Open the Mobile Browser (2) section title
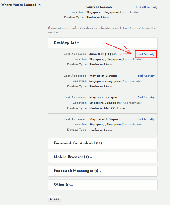The image size is (170, 208). [71, 157]
